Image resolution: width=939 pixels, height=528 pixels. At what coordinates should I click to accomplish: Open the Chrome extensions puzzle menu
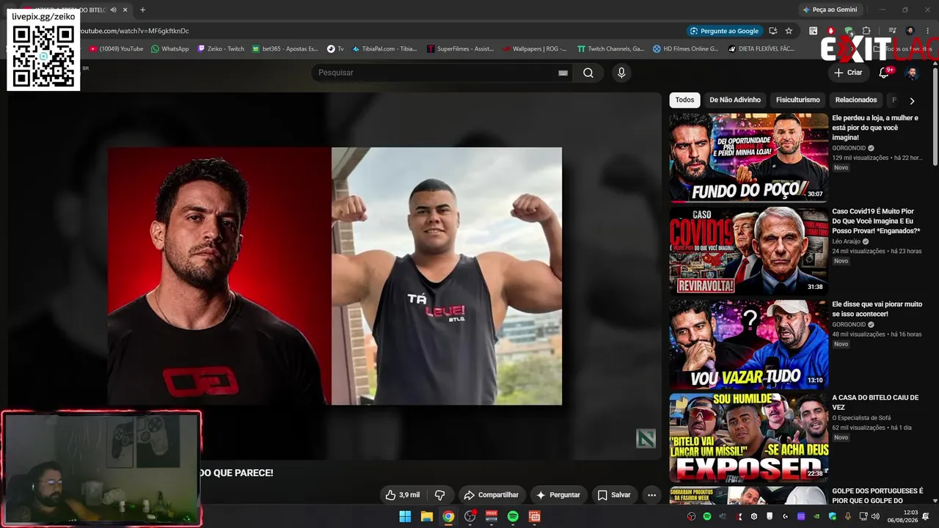tap(866, 31)
